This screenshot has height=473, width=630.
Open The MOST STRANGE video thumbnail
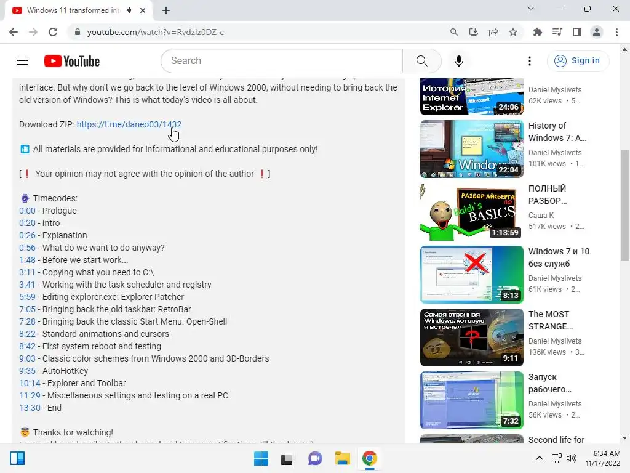point(472,337)
